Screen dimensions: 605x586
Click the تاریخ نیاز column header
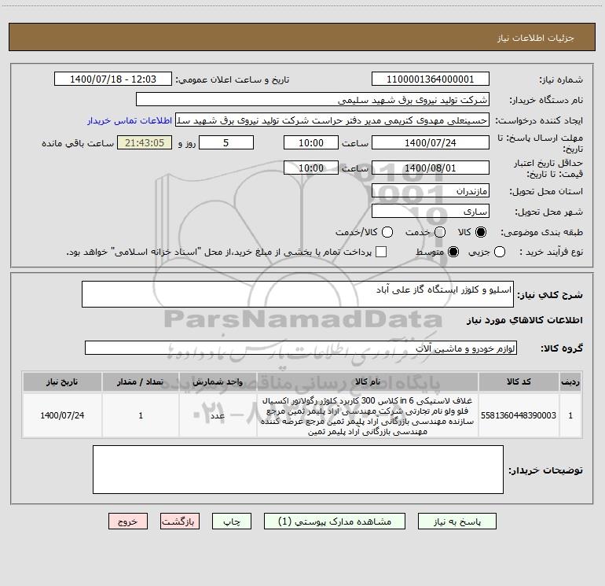coord(62,382)
